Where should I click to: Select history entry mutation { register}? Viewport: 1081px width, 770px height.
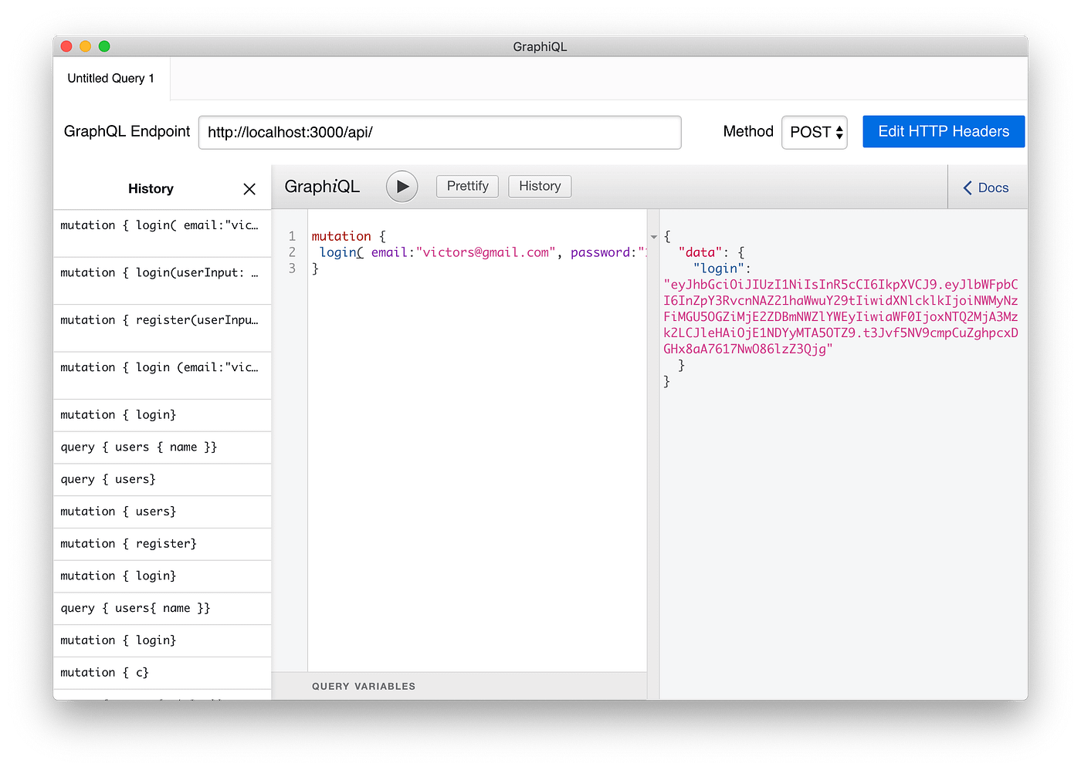129,543
